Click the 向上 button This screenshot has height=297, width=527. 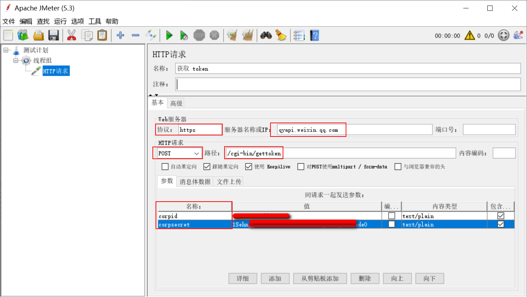point(397,278)
